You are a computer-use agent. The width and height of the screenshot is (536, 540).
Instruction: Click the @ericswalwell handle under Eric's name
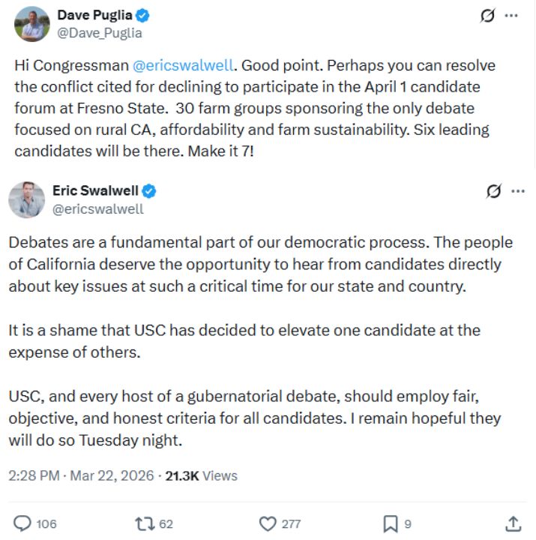pos(97,209)
